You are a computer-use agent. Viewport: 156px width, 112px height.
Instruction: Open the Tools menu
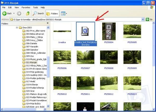[x=35, y=8]
